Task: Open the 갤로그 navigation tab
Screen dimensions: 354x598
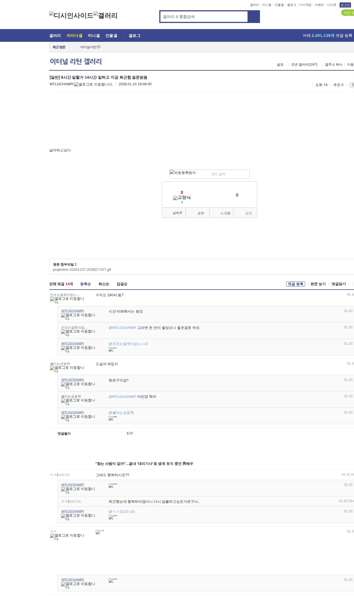Action: click(x=134, y=36)
